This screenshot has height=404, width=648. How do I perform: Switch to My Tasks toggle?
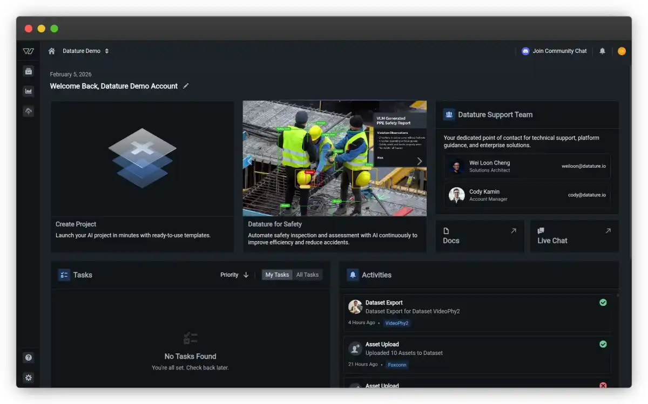tap(277, 275)
